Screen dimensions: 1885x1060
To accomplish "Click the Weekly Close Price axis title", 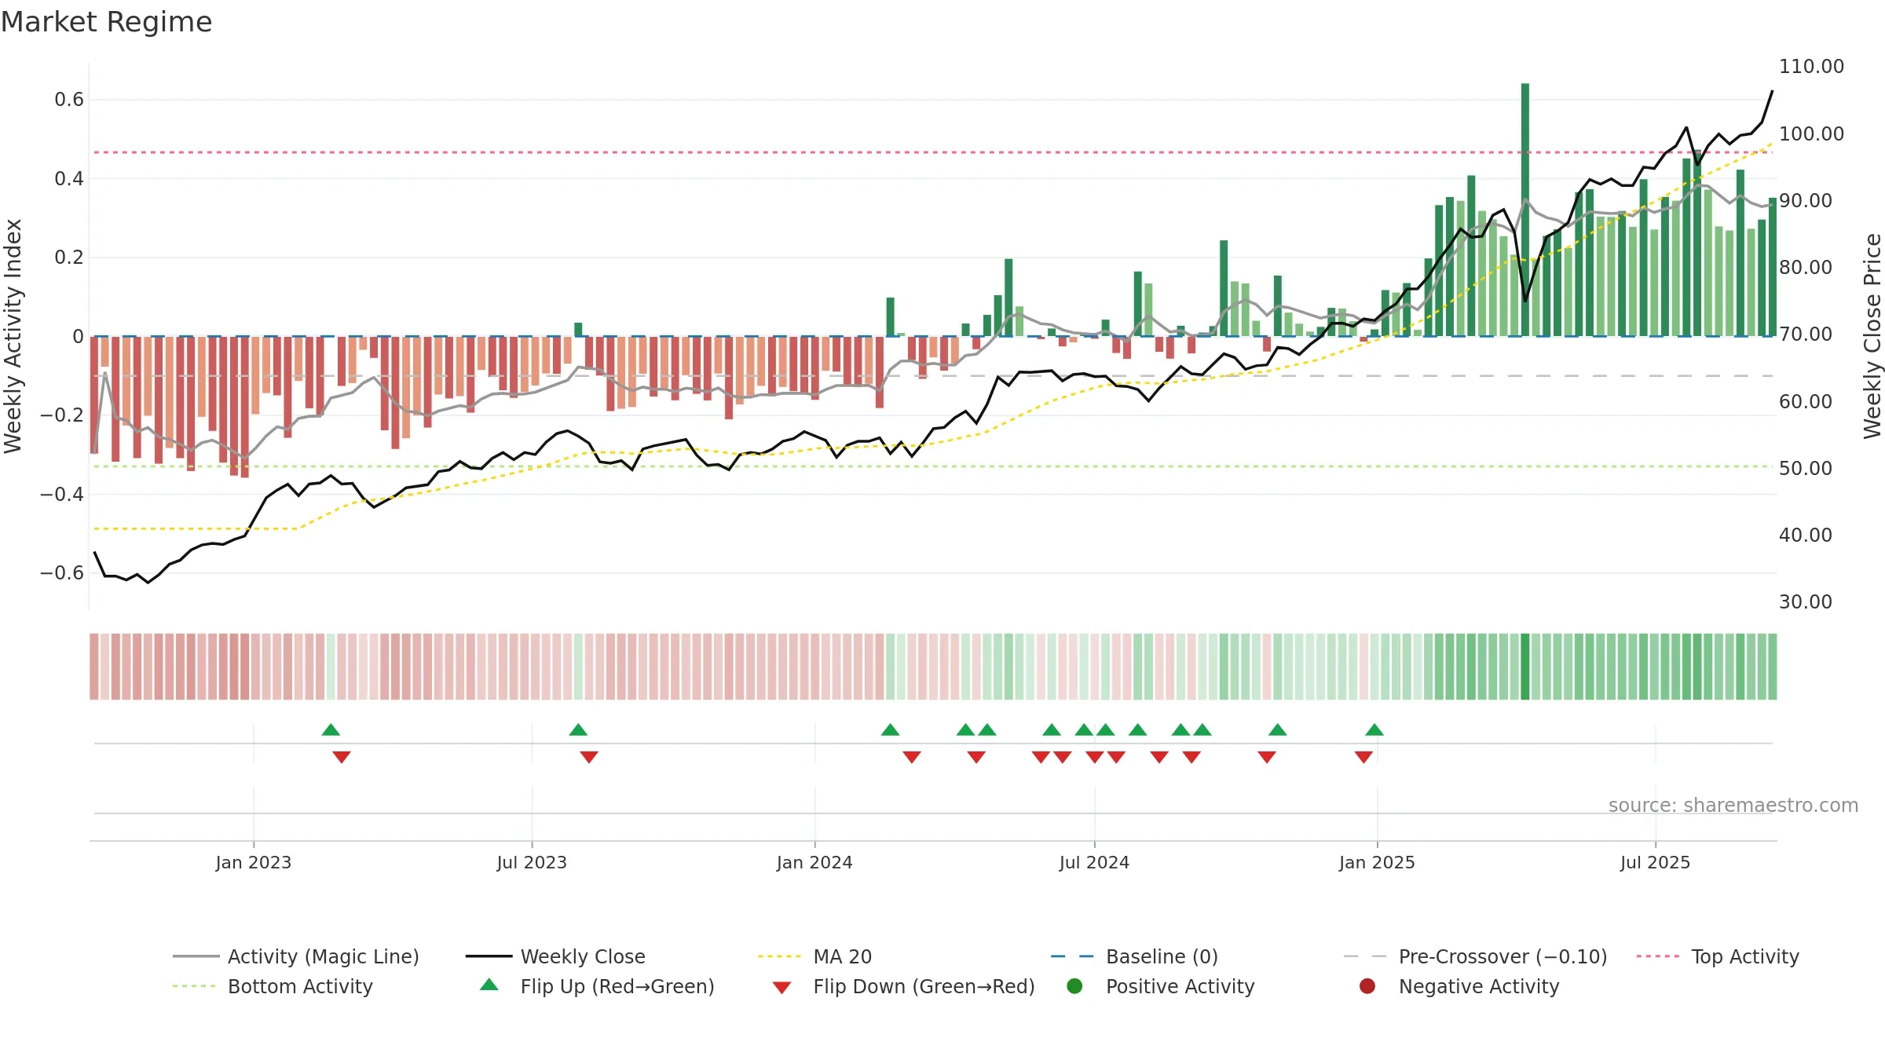I will coord(1872,336).
